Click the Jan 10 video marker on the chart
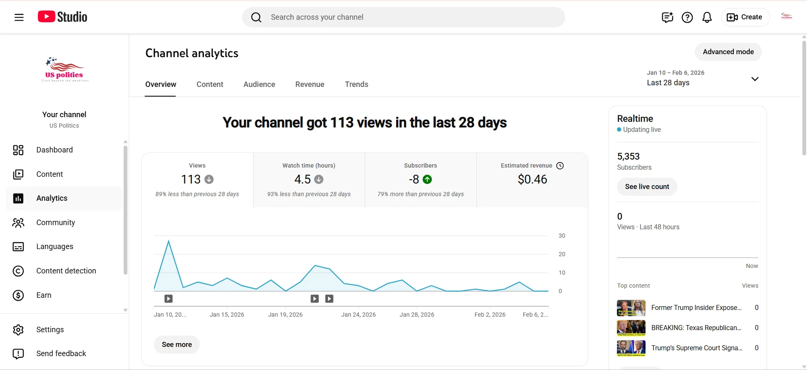807x370 pixels. tap(169, 299)
